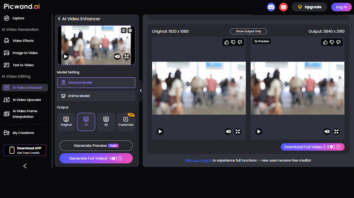Image resolution: width=354 pixels, height=198 pixels.
Task: Open Text to Video in sidebar
Action: [x=23, y=65]
